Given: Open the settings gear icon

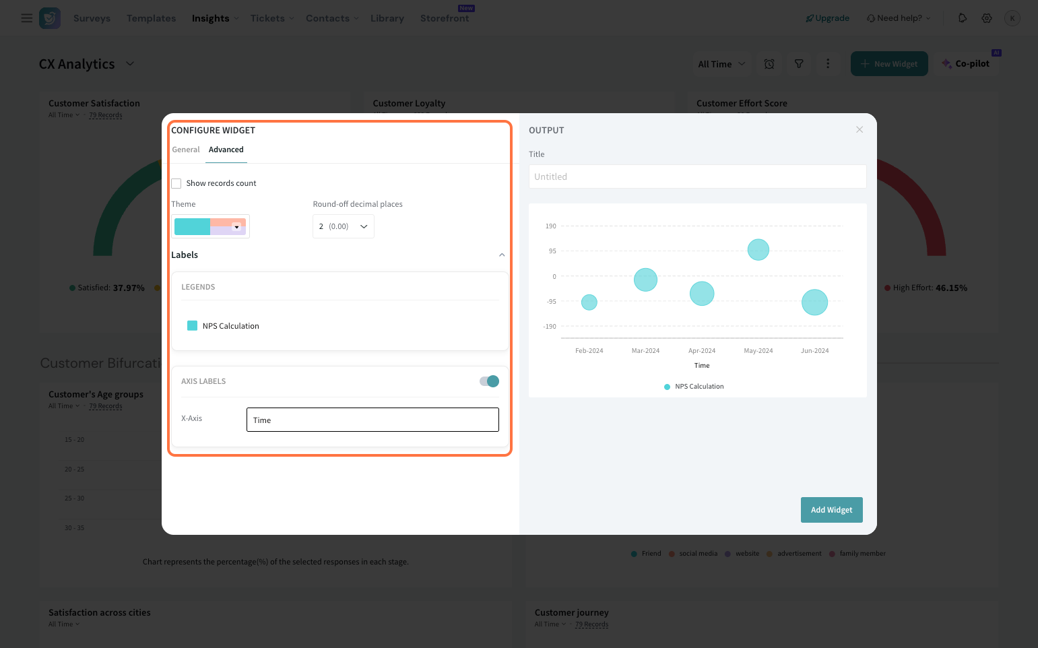Looking at the screenshot, I should (x=987, y=18).
